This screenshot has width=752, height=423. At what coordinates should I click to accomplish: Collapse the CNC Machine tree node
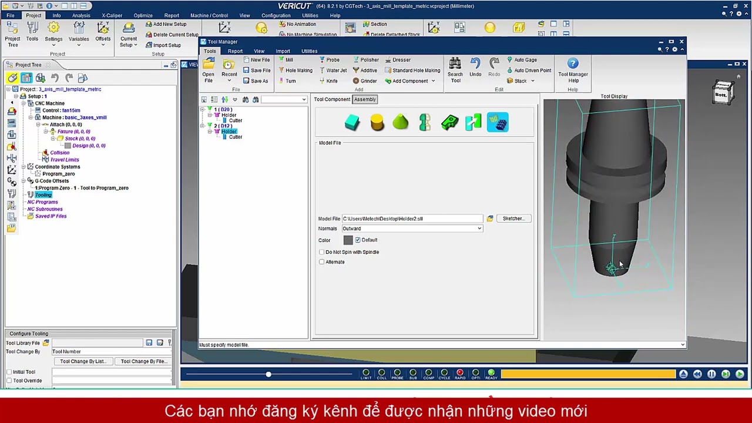(23, 103)
